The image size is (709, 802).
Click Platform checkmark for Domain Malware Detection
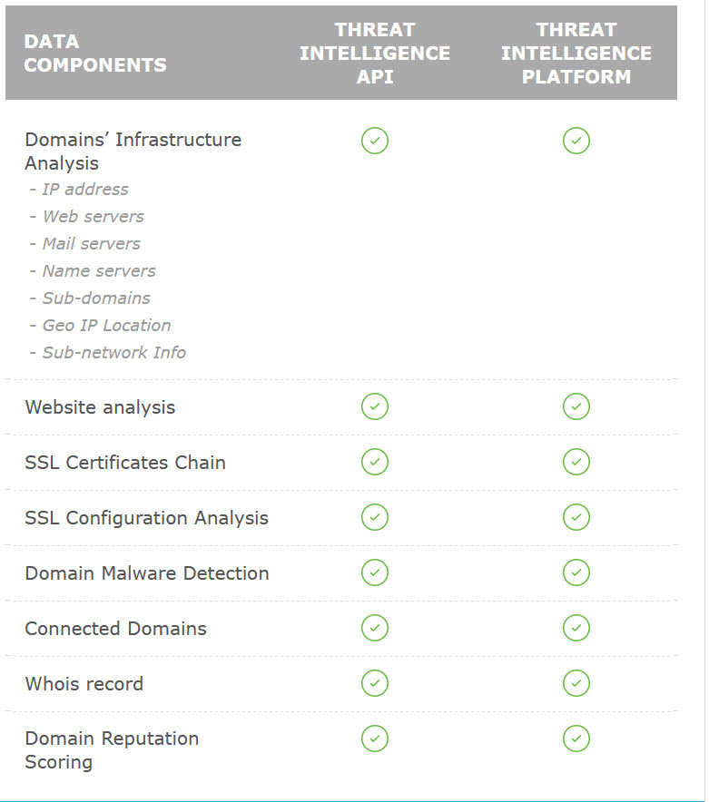576,572
